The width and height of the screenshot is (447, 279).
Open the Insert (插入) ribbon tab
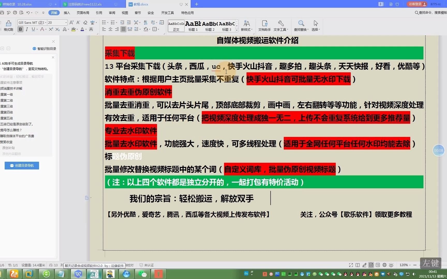pyautogui.click(x=67, y=13)
